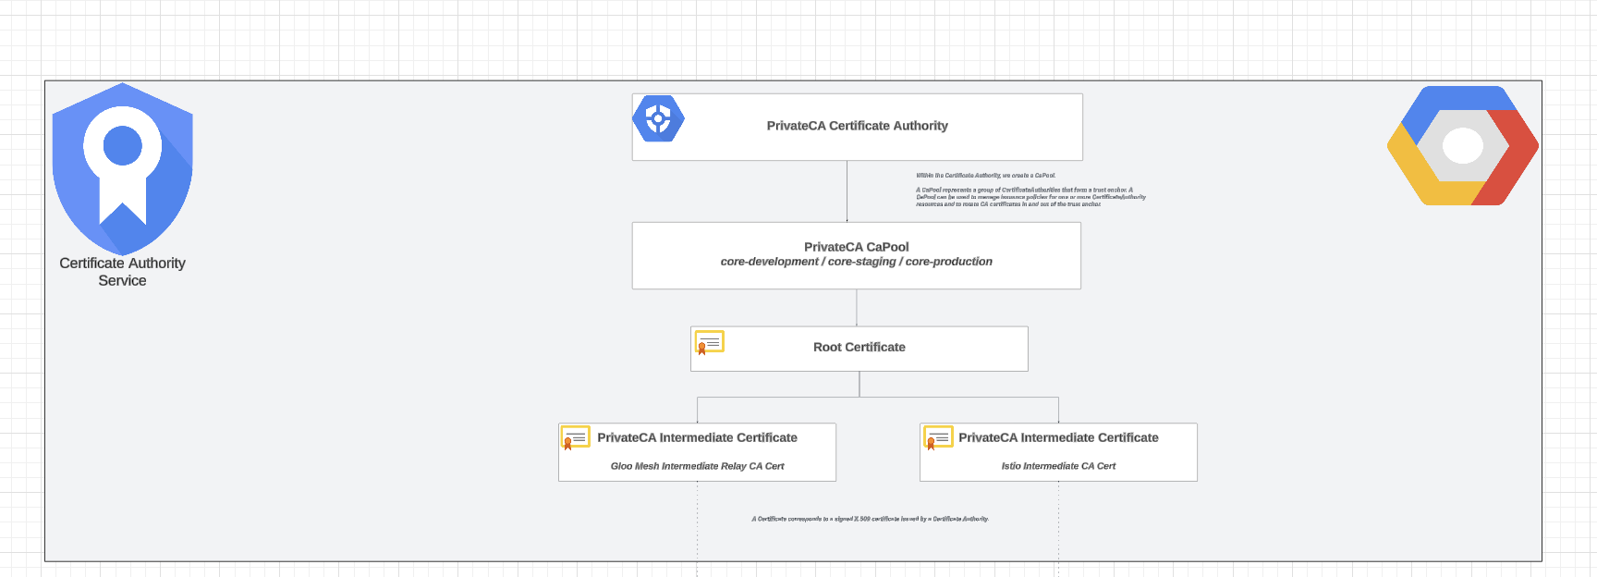The height and width of the screenshot is (577, 1597).
Task: Select the Google Cloud hexagon logo
Action: coord(1462,146)
